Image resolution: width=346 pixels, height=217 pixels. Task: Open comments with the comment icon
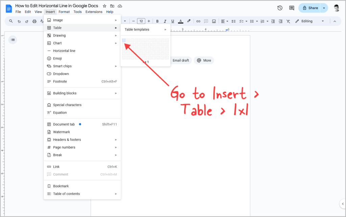tap(291, 8)
